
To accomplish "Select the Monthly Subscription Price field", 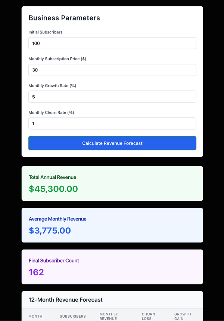I will [x=112, y=70].
